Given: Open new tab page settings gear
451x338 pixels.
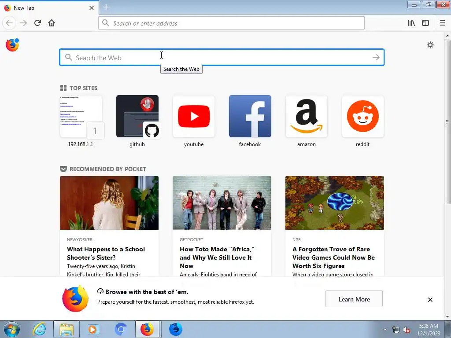Looking at the screenshot, I should pos(430,45).
